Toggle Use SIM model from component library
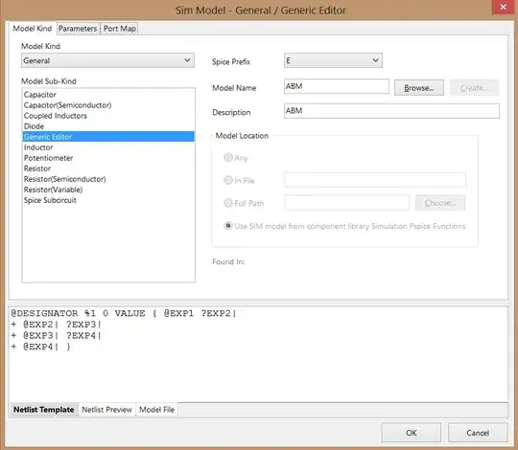Screen dimensions: 518x450 (x=228, y=226)
